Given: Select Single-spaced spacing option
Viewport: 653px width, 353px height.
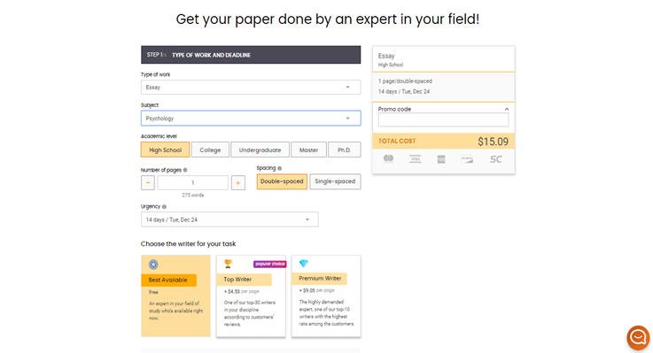Looking at the screenshot, I should [335, 181].
